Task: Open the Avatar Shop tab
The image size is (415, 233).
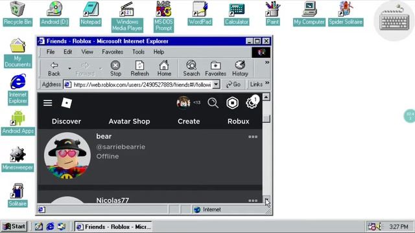Action: (129, 121)
